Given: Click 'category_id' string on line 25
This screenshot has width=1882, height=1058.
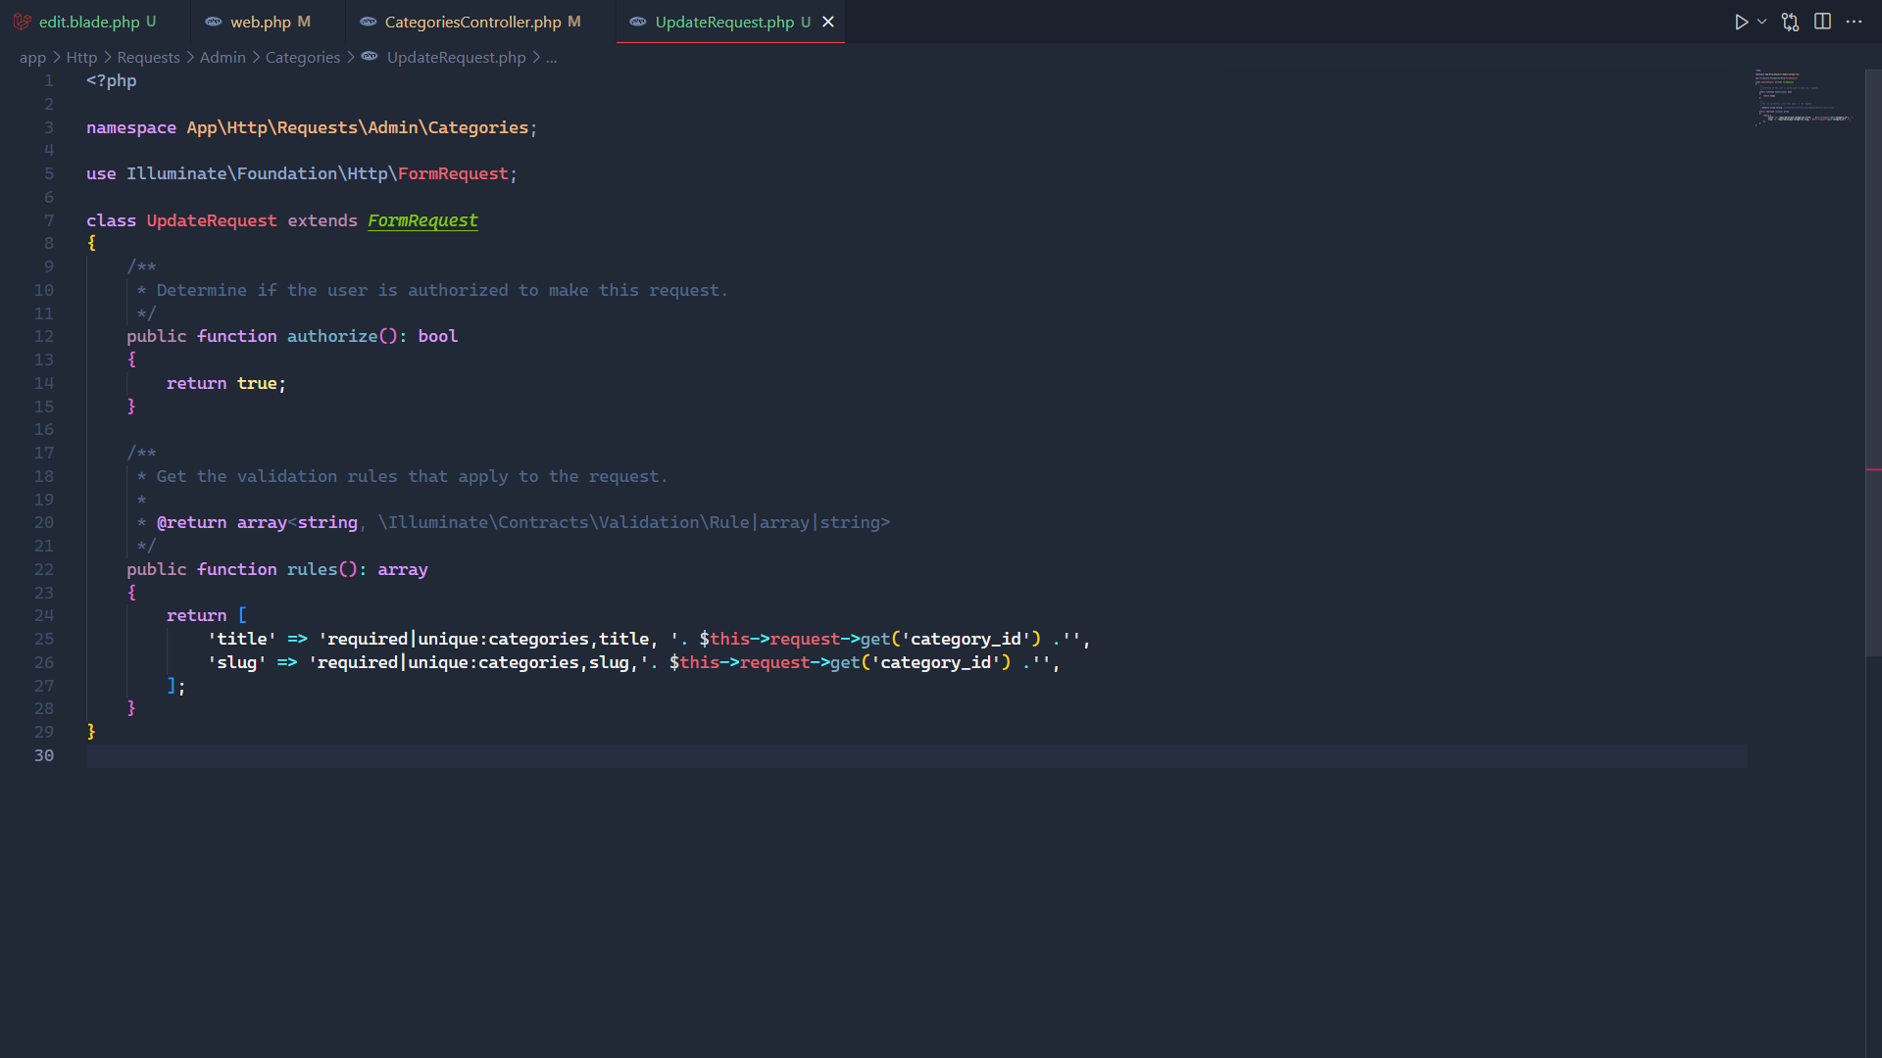Looking at the screenshot, I should (966, 639).
